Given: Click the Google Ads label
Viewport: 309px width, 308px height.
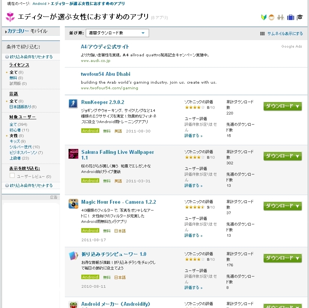Looking at the screenshot, I should (292, 47).
